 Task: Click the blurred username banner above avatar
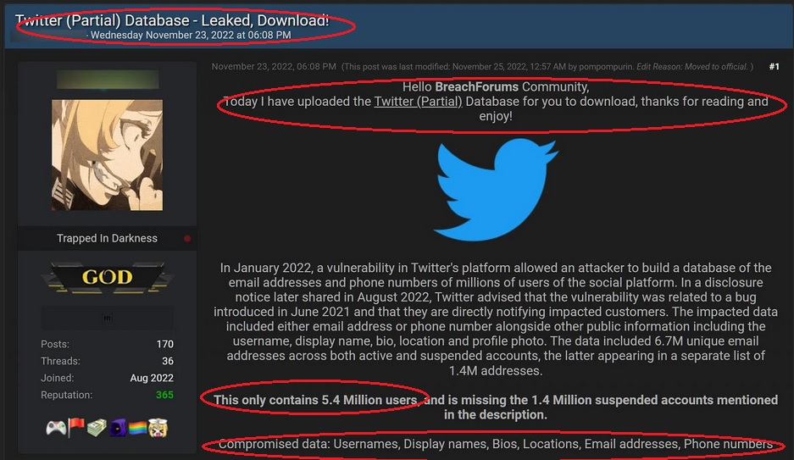108,80
